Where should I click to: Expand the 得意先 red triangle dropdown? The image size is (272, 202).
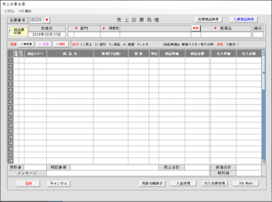point(104,28)
